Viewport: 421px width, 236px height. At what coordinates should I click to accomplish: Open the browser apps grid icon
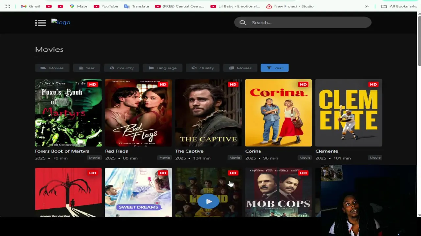coord(7,6)
